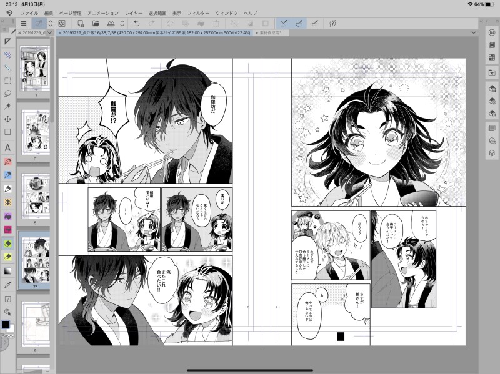Toggle the touch gesture mode icon
The image size is (500, 374).
click(39, 23)
